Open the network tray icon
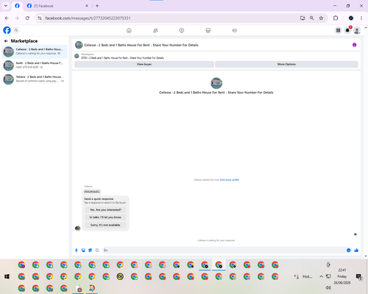 tap(328, 276)
